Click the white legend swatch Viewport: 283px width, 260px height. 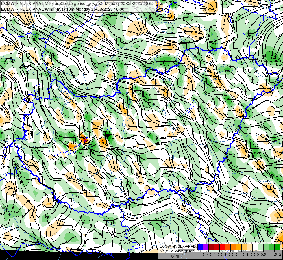[x=255, y=247]
